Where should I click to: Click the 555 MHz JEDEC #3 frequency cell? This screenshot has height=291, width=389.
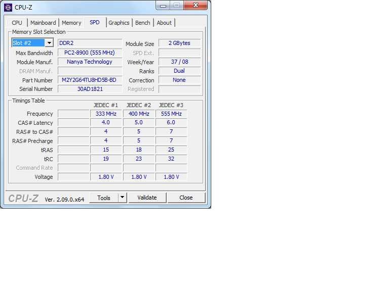[171, 114]
